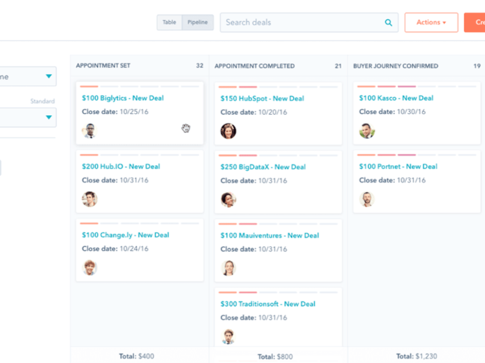485x363 pixels.
Task: Focus the Search deals field
Action: click(x=309, y=23)
